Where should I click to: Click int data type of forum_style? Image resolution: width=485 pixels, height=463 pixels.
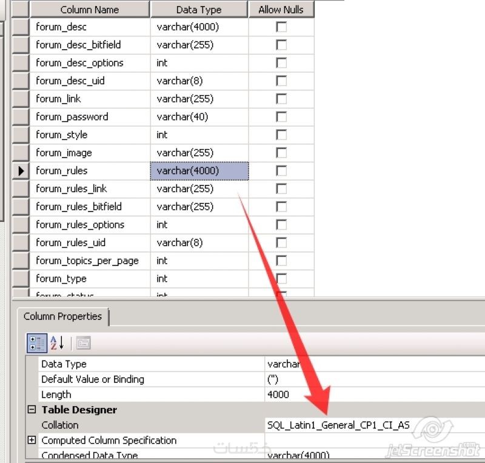click(x=199, y=135)
